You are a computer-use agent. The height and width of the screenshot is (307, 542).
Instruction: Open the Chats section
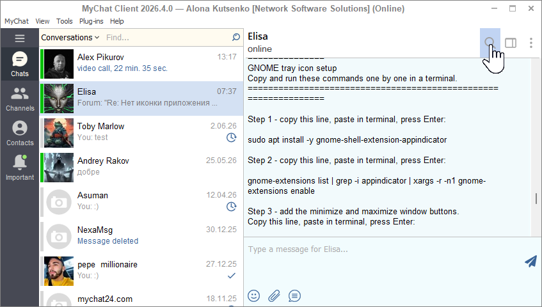coord(20,64)
